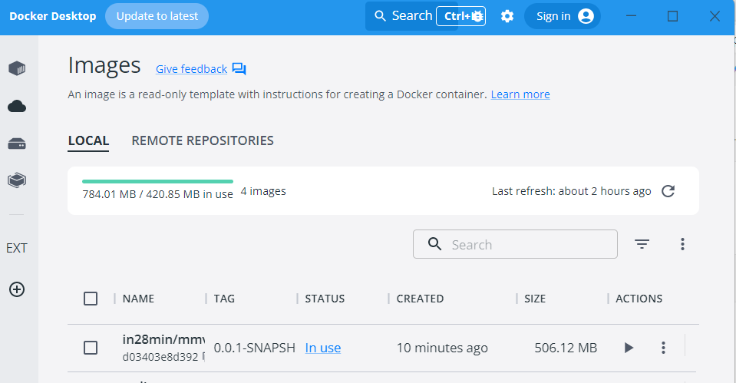The width and height of the screenshot is (736, 383).
Task: Toggle the select all images checkbox
Action: pos(91,299)
